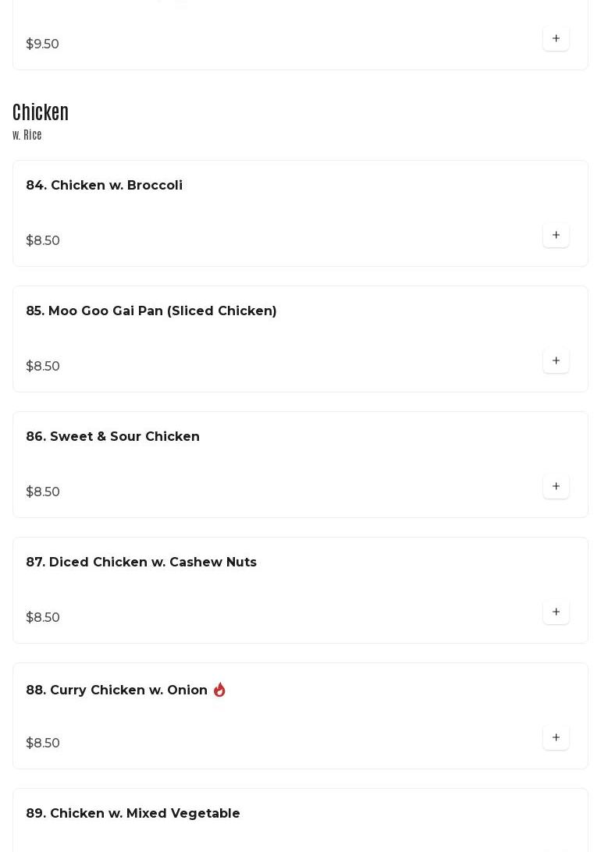
Task: Add the $9.50 item to cart
Action: click(556, 38)
